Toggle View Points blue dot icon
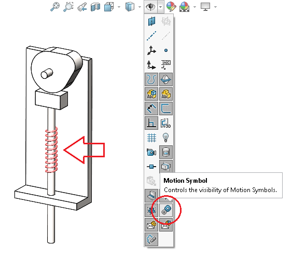The width and height of the screenshot is (292, 258). coord(166,50)
